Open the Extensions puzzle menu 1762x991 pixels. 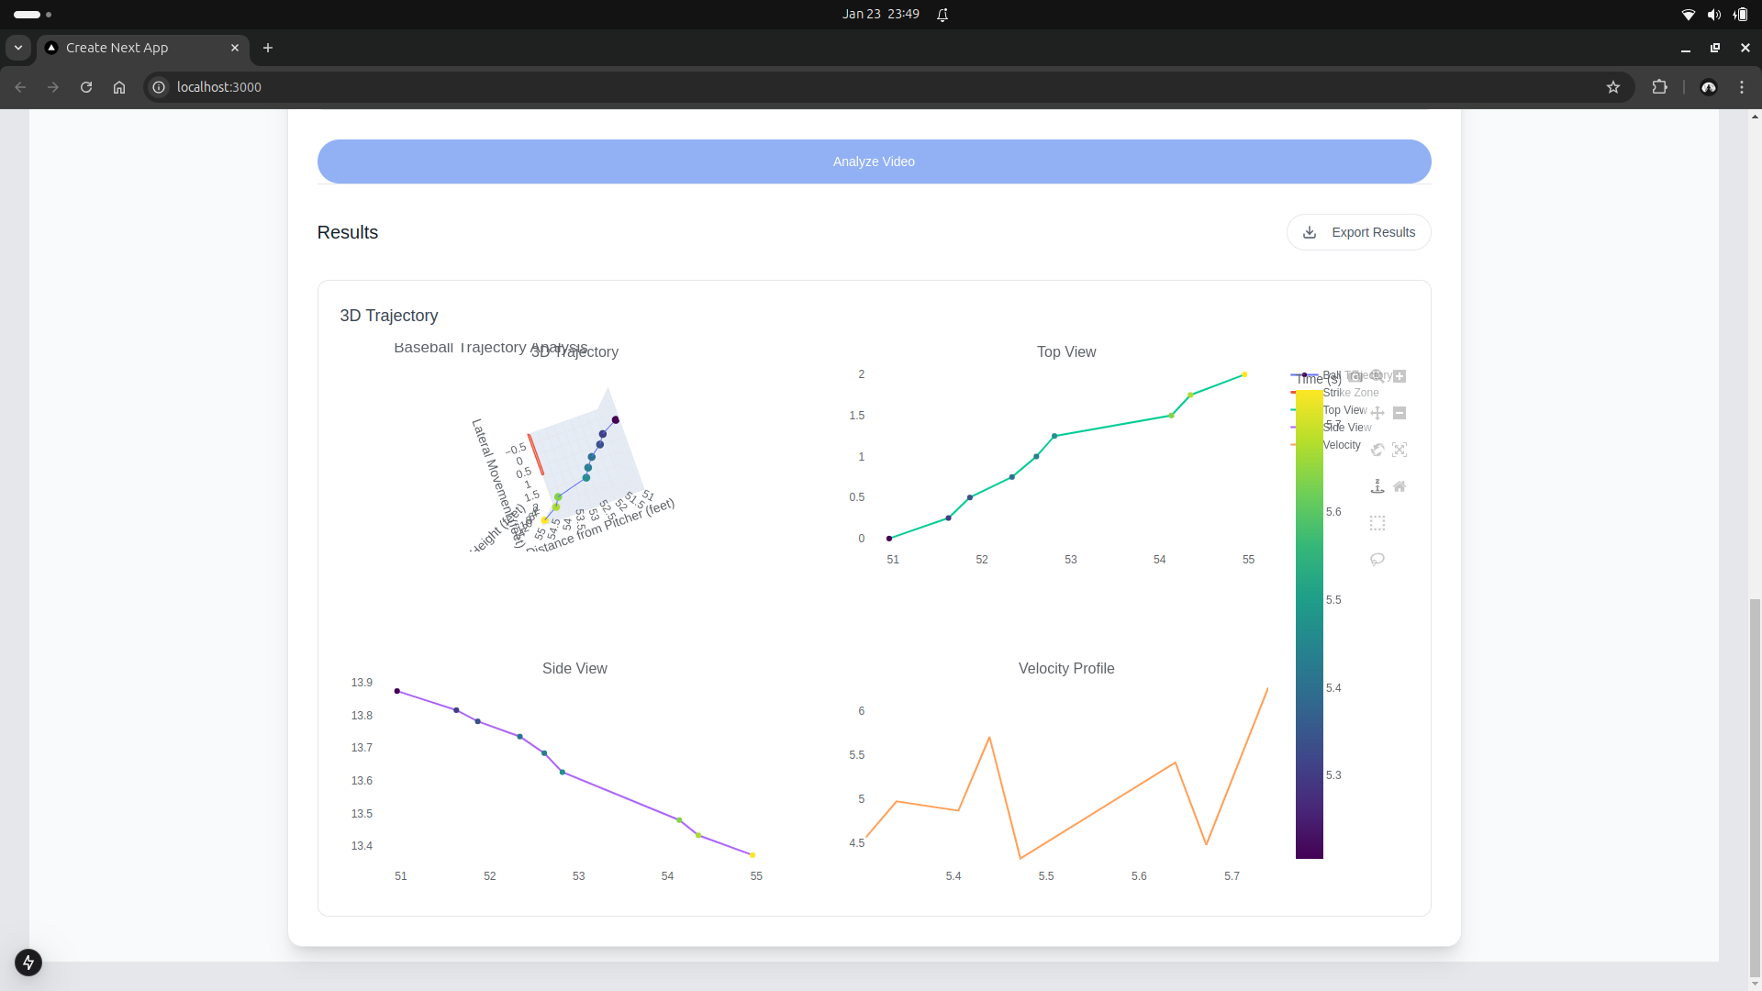[1659, 87]
